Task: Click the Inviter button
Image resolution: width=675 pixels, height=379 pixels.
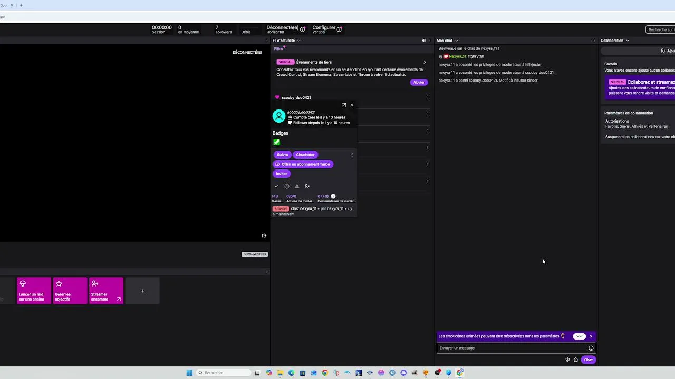Action: point(282,174)
